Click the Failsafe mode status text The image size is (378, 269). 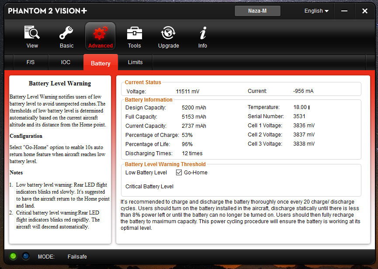pos(77,257)
